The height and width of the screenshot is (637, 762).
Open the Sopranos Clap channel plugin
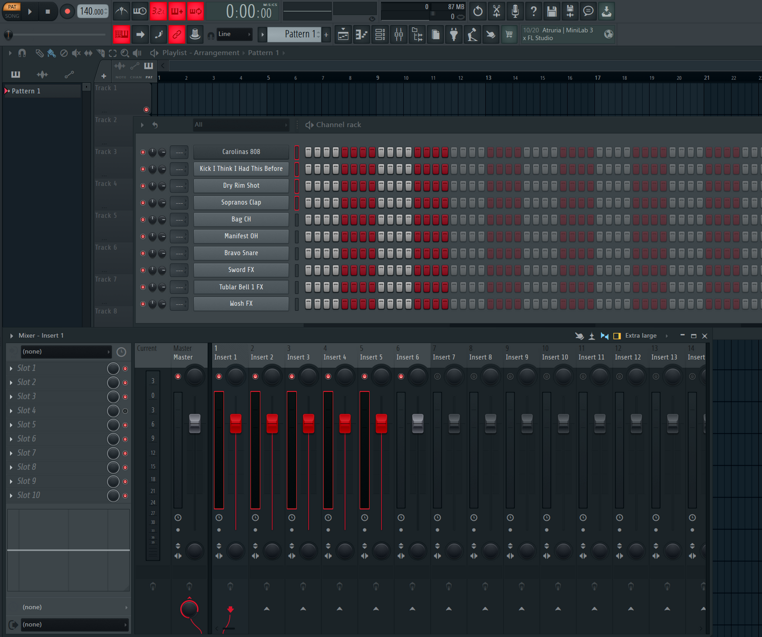[x=241, y=203]
